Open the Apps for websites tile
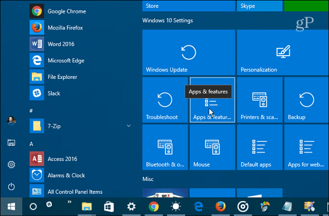The width and height of the screenshot is (329, 216). [306, 147]
